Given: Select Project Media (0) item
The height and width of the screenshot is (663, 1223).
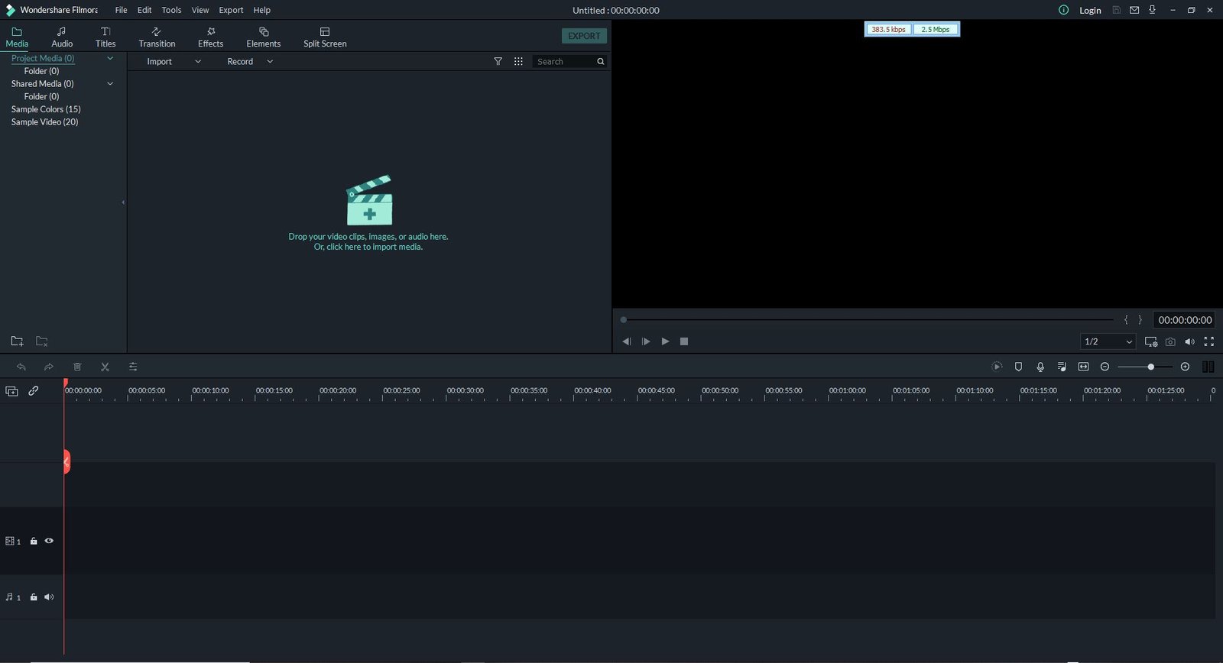Looking at the screenshot, I should pos(43,58).
